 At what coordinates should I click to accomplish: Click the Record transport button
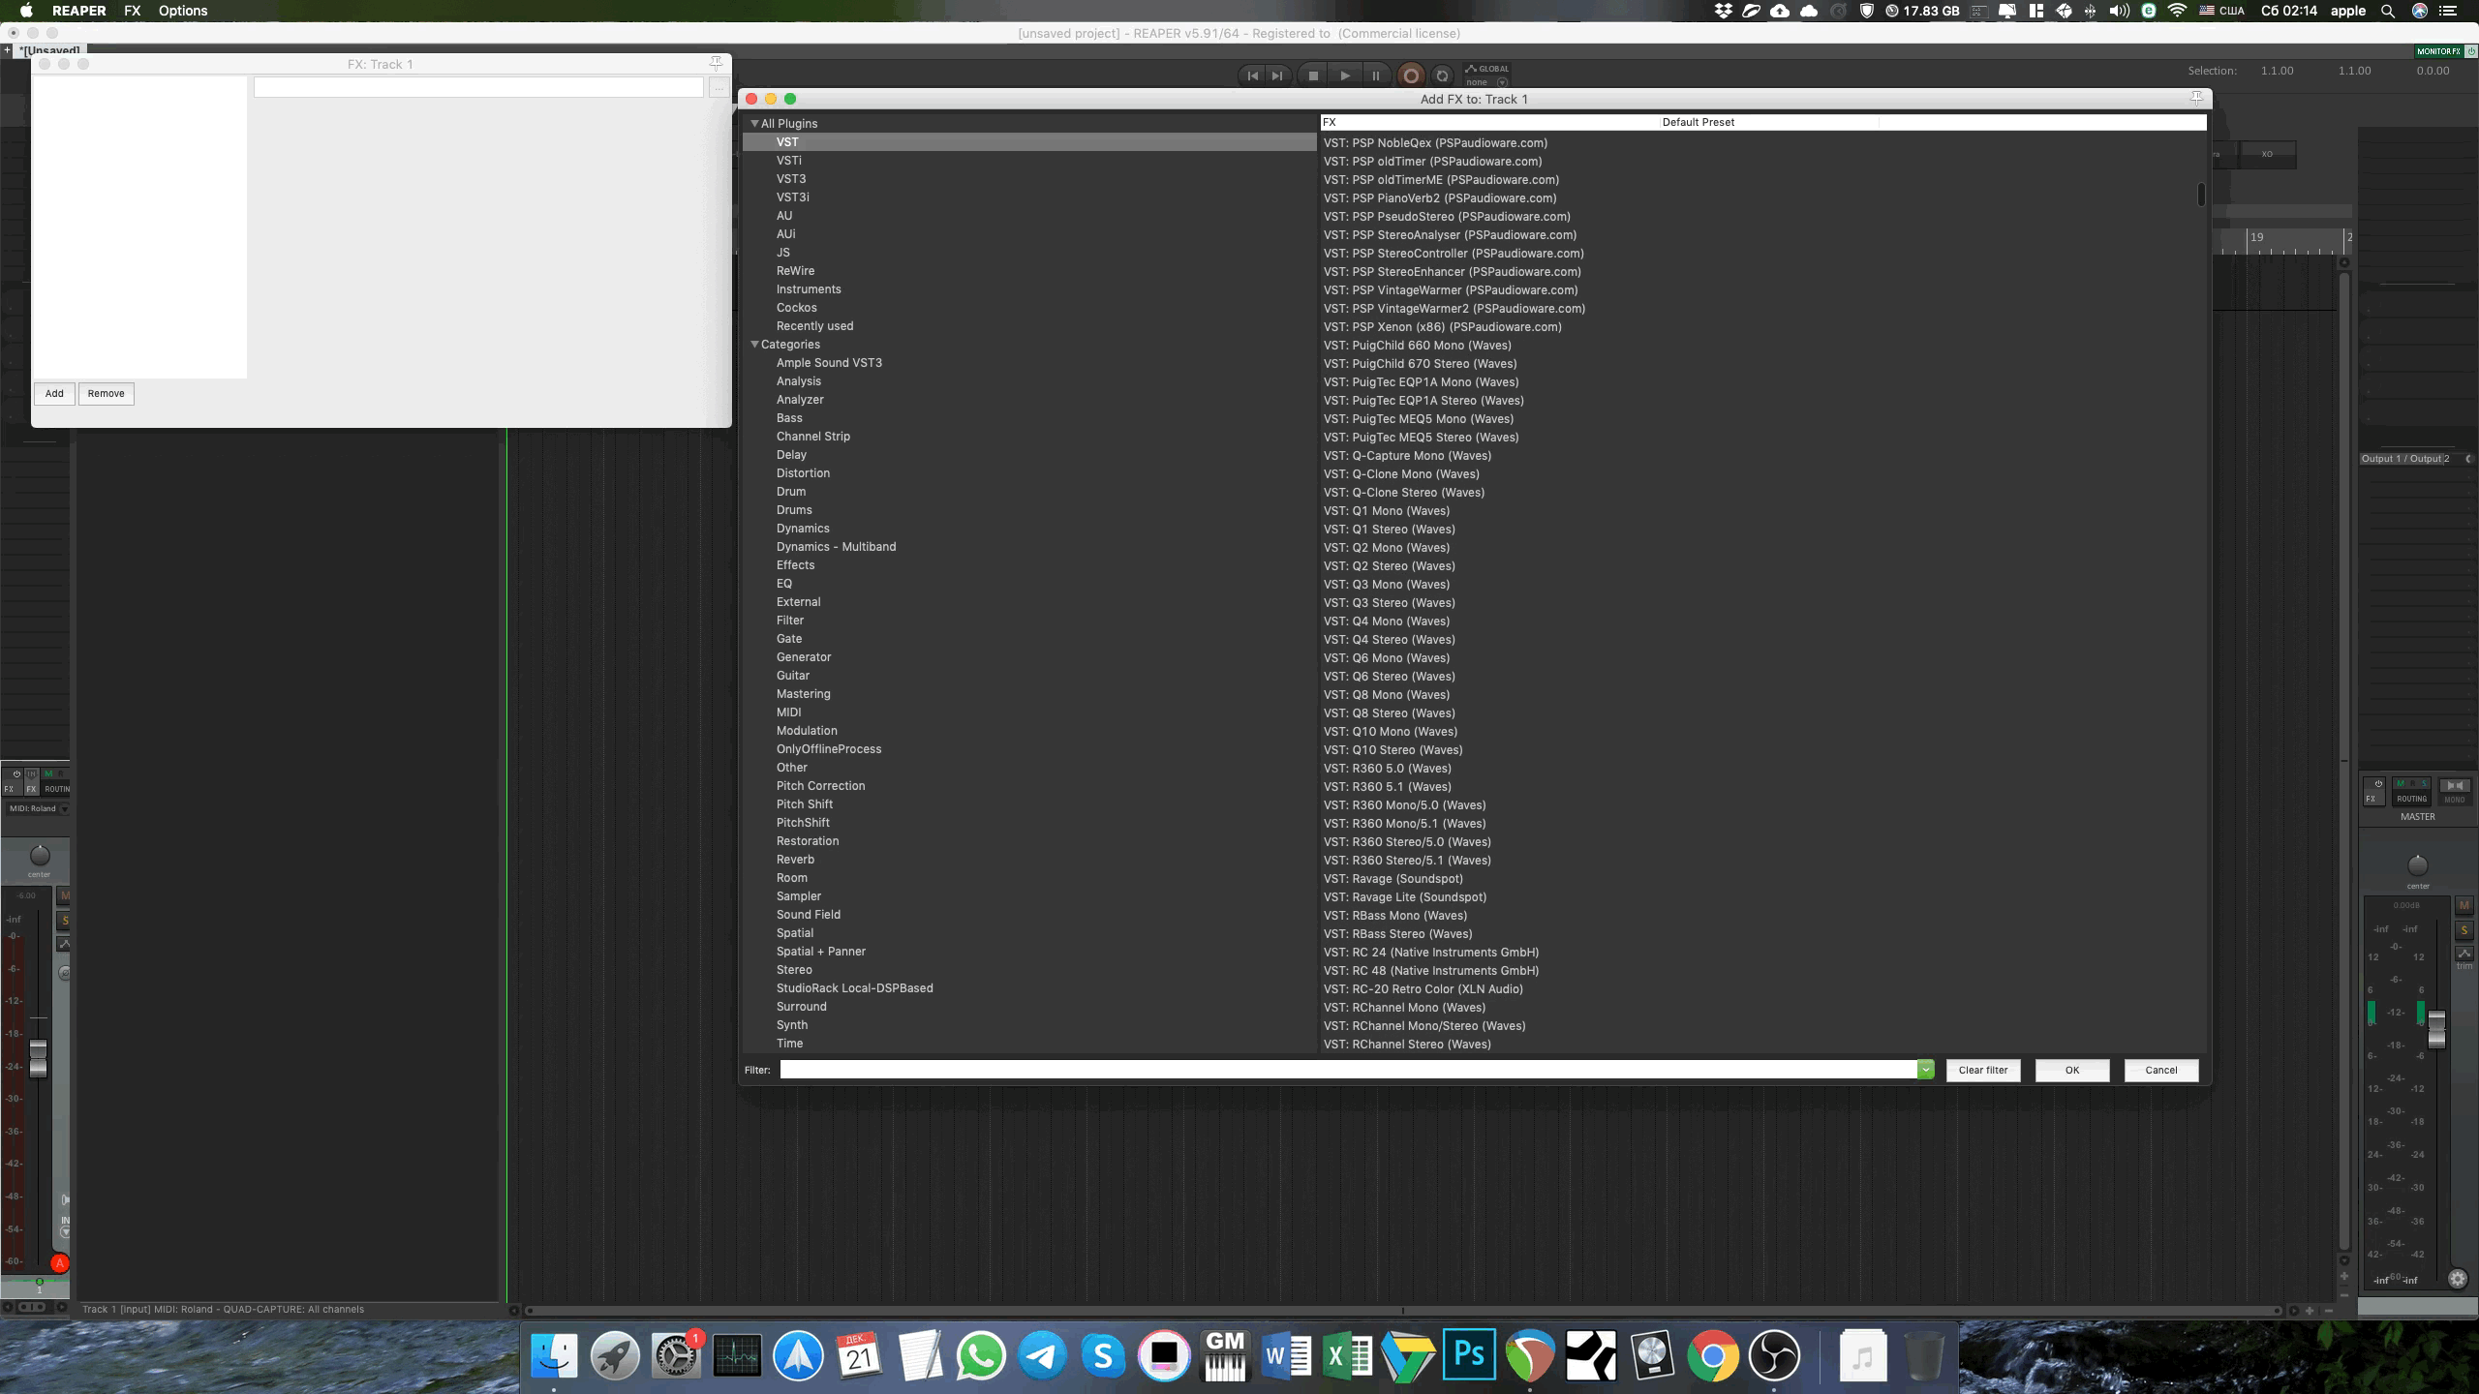point(1411,76)
